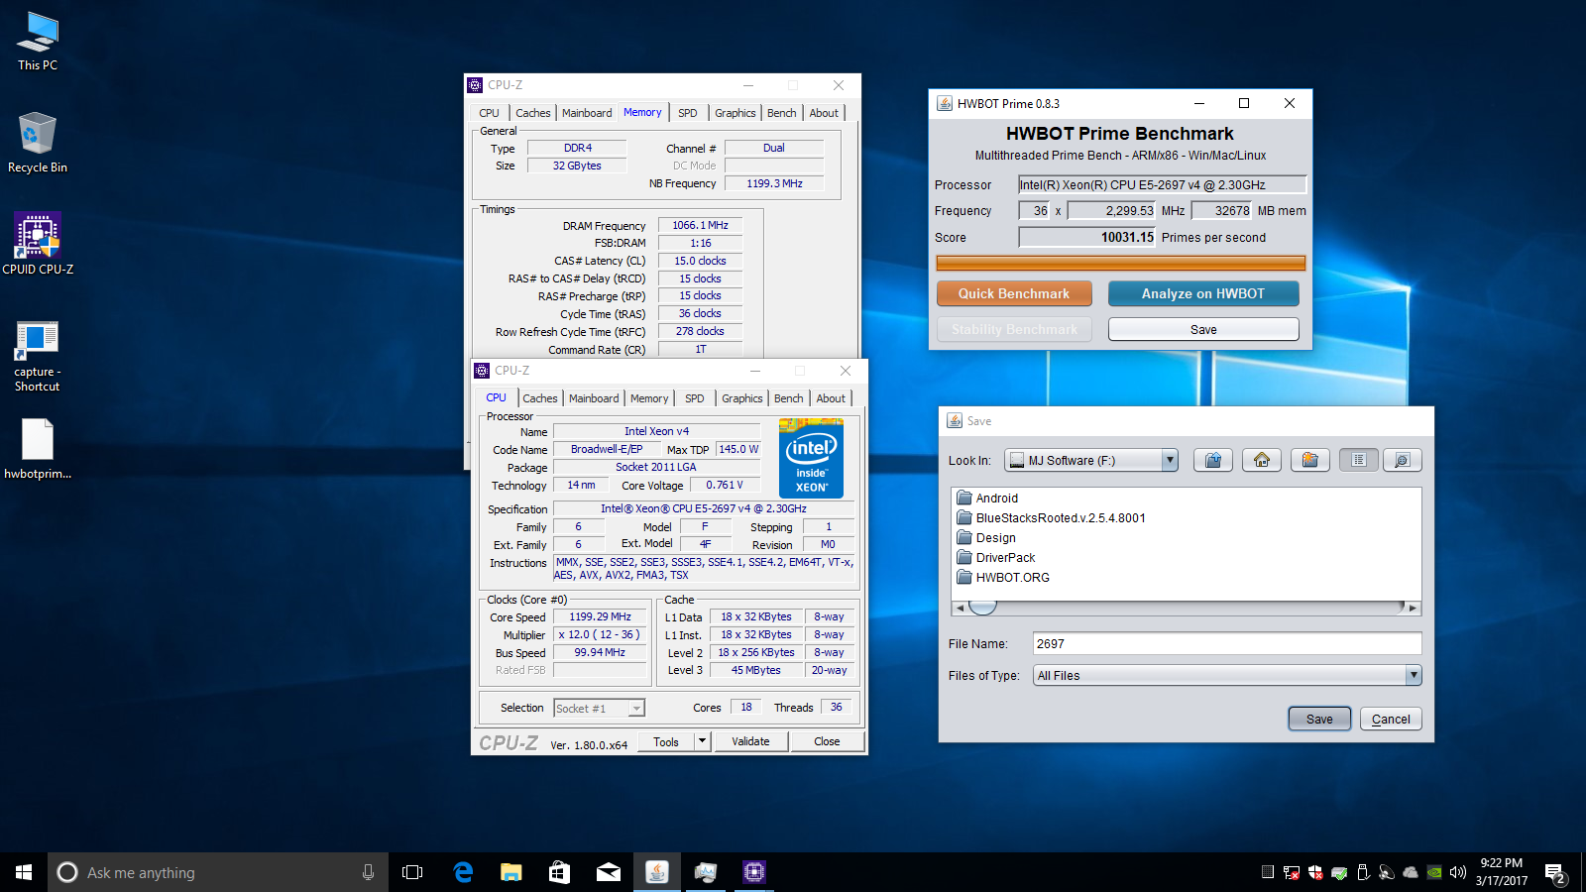Open CPU tab in rear CPU-Z Memory window
Screen dimensions: 1586x892
tap(490, 113)
